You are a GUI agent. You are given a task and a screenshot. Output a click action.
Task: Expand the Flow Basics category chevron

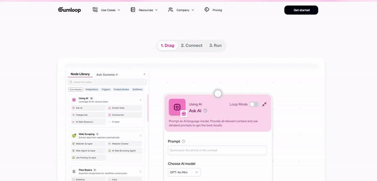pos(140,172)
